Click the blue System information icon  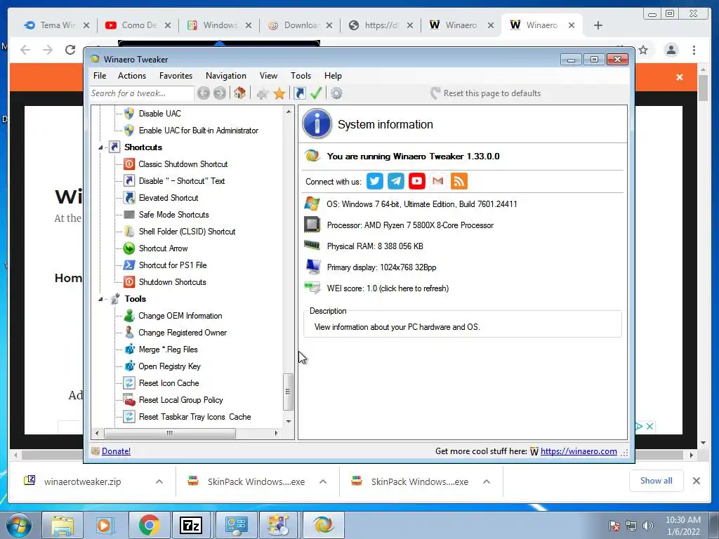pyautogui.click(x=317, y=124)
